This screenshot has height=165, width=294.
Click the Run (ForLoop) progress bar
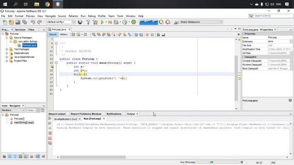[x=218, y=162]
